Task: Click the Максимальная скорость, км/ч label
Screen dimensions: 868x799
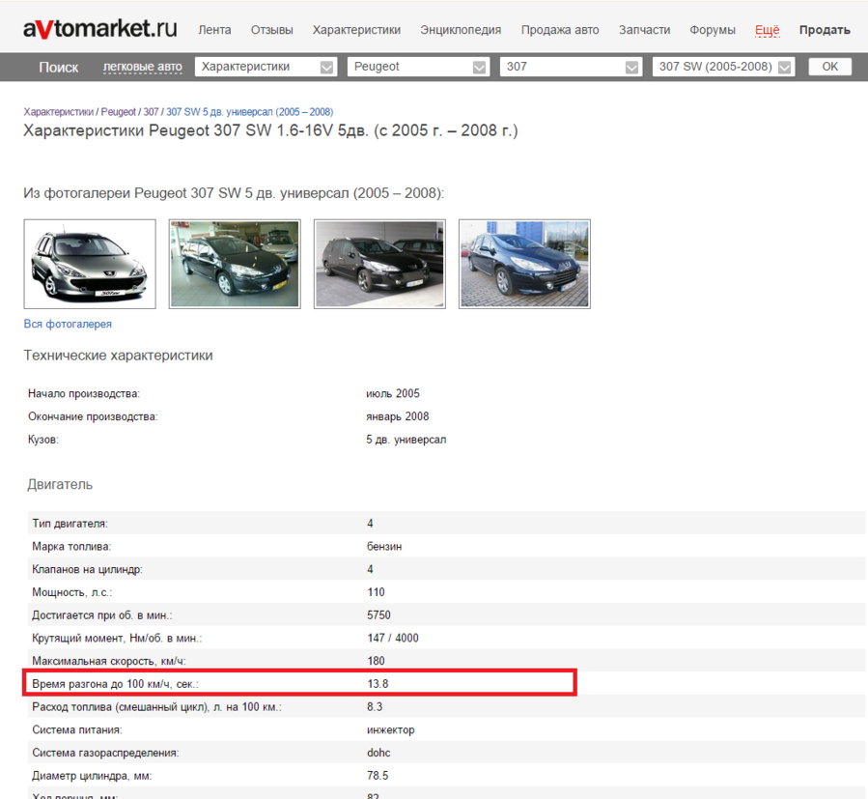Action: 108,661
